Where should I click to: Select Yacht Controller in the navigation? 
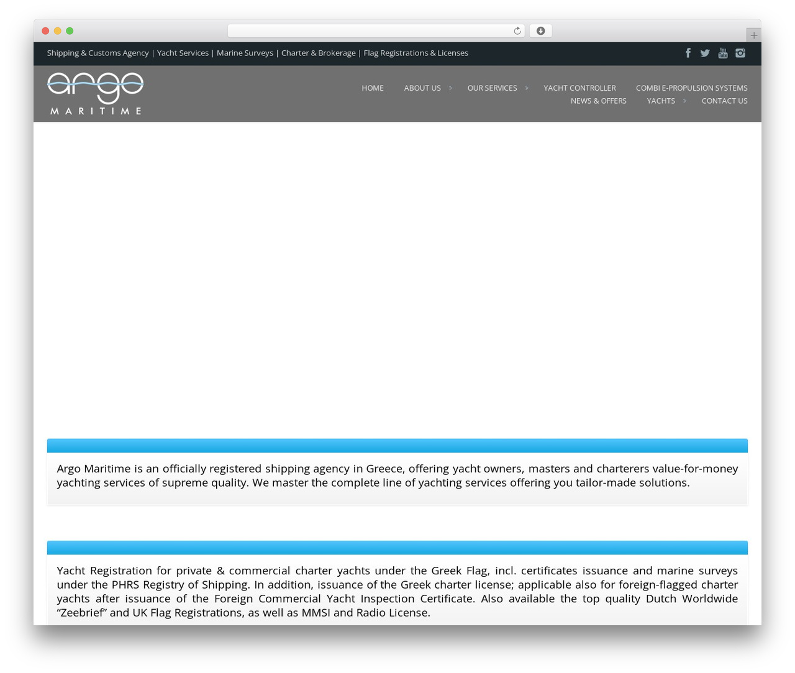(579, 88)
